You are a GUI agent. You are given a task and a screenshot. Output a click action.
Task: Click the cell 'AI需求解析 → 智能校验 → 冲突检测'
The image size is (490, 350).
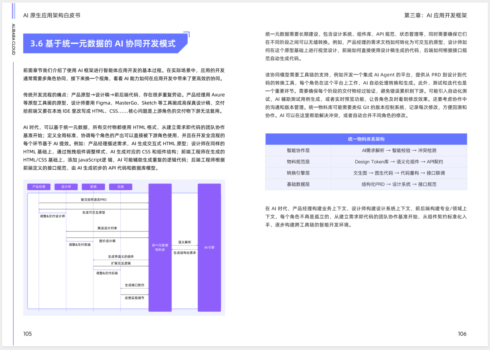399,150
